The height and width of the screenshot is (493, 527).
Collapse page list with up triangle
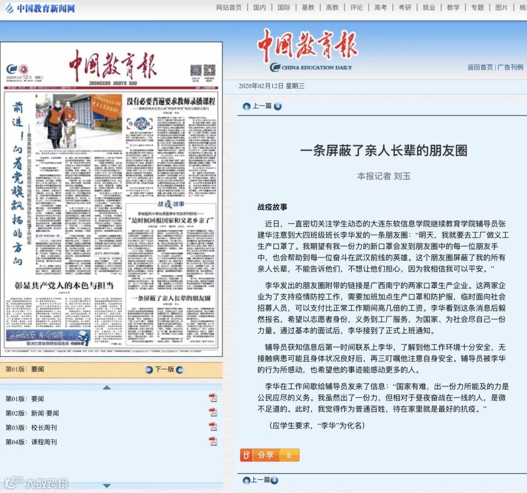(107, 387)
